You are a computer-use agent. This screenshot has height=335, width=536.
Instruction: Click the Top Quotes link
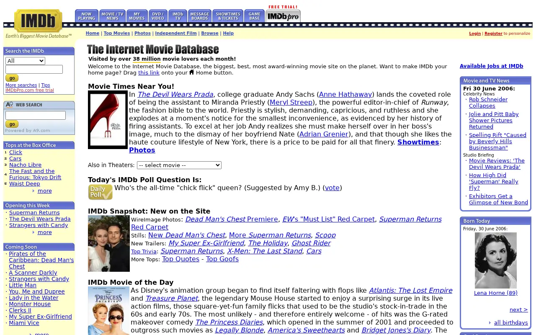coord(181,259)
